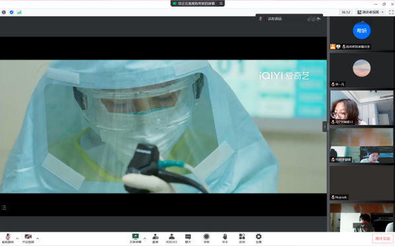Expand the share screen options arrow
Image resolution: width=395 pixels, height=246 pixels.
(x=145, y=238)
